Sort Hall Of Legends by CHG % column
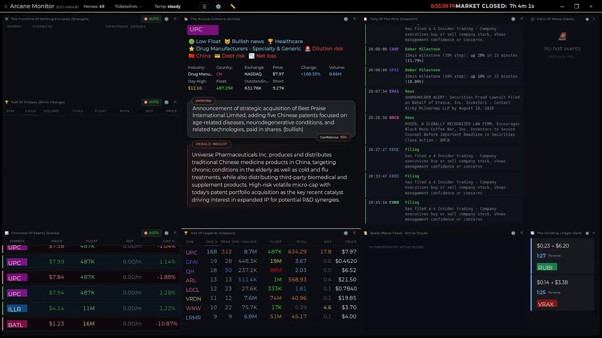The image size is (602, 338). click(x=212, y=242)
